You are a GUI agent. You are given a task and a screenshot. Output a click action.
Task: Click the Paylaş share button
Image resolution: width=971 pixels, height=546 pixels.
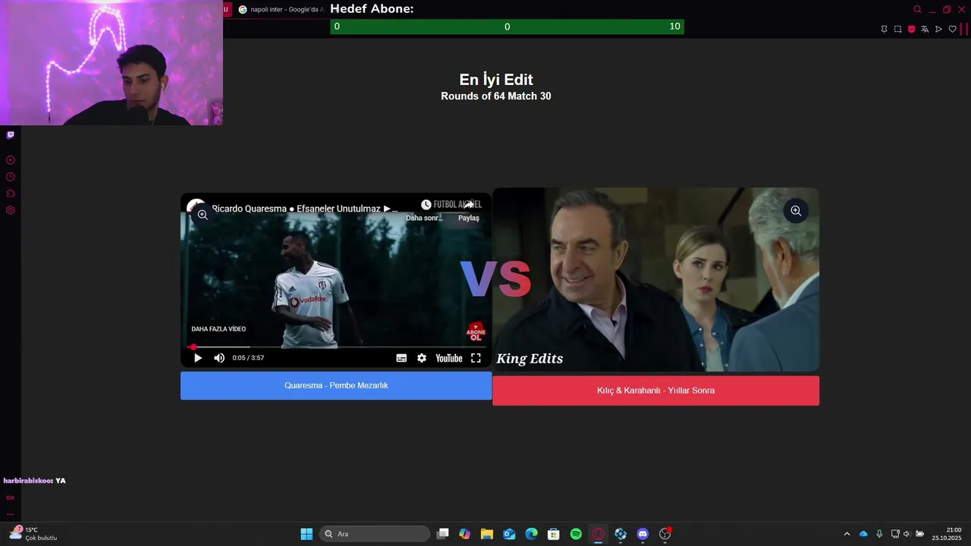469,211
